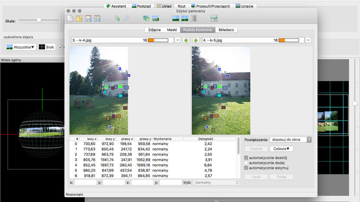Open Podgląd tab in background window
This screenshot has width=360, height=202.
pos(141,6)
